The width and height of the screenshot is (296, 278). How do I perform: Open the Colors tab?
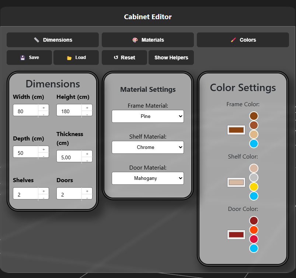pyautogui.click(x=243, y=40)
